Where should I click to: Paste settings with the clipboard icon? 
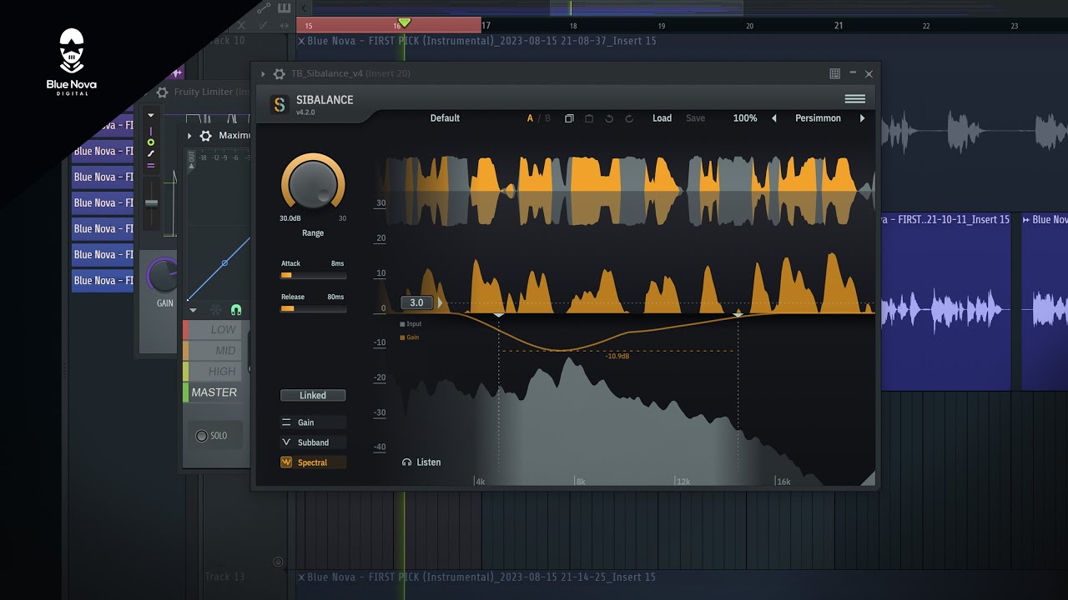tap(589, 118)
